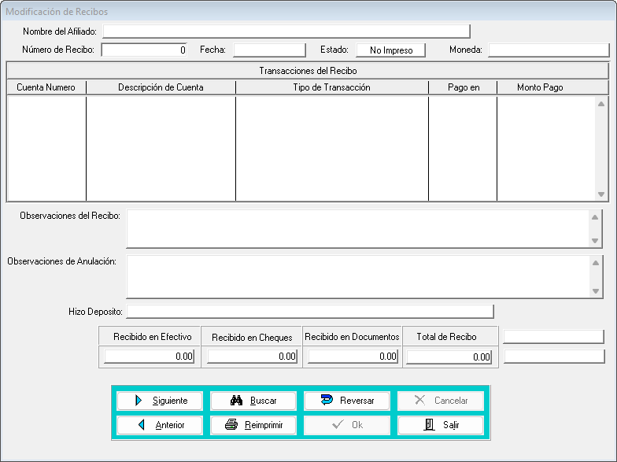Open Buscar with binoculars icon
Viewport: 617px width, 462px height.
(253, 401)
